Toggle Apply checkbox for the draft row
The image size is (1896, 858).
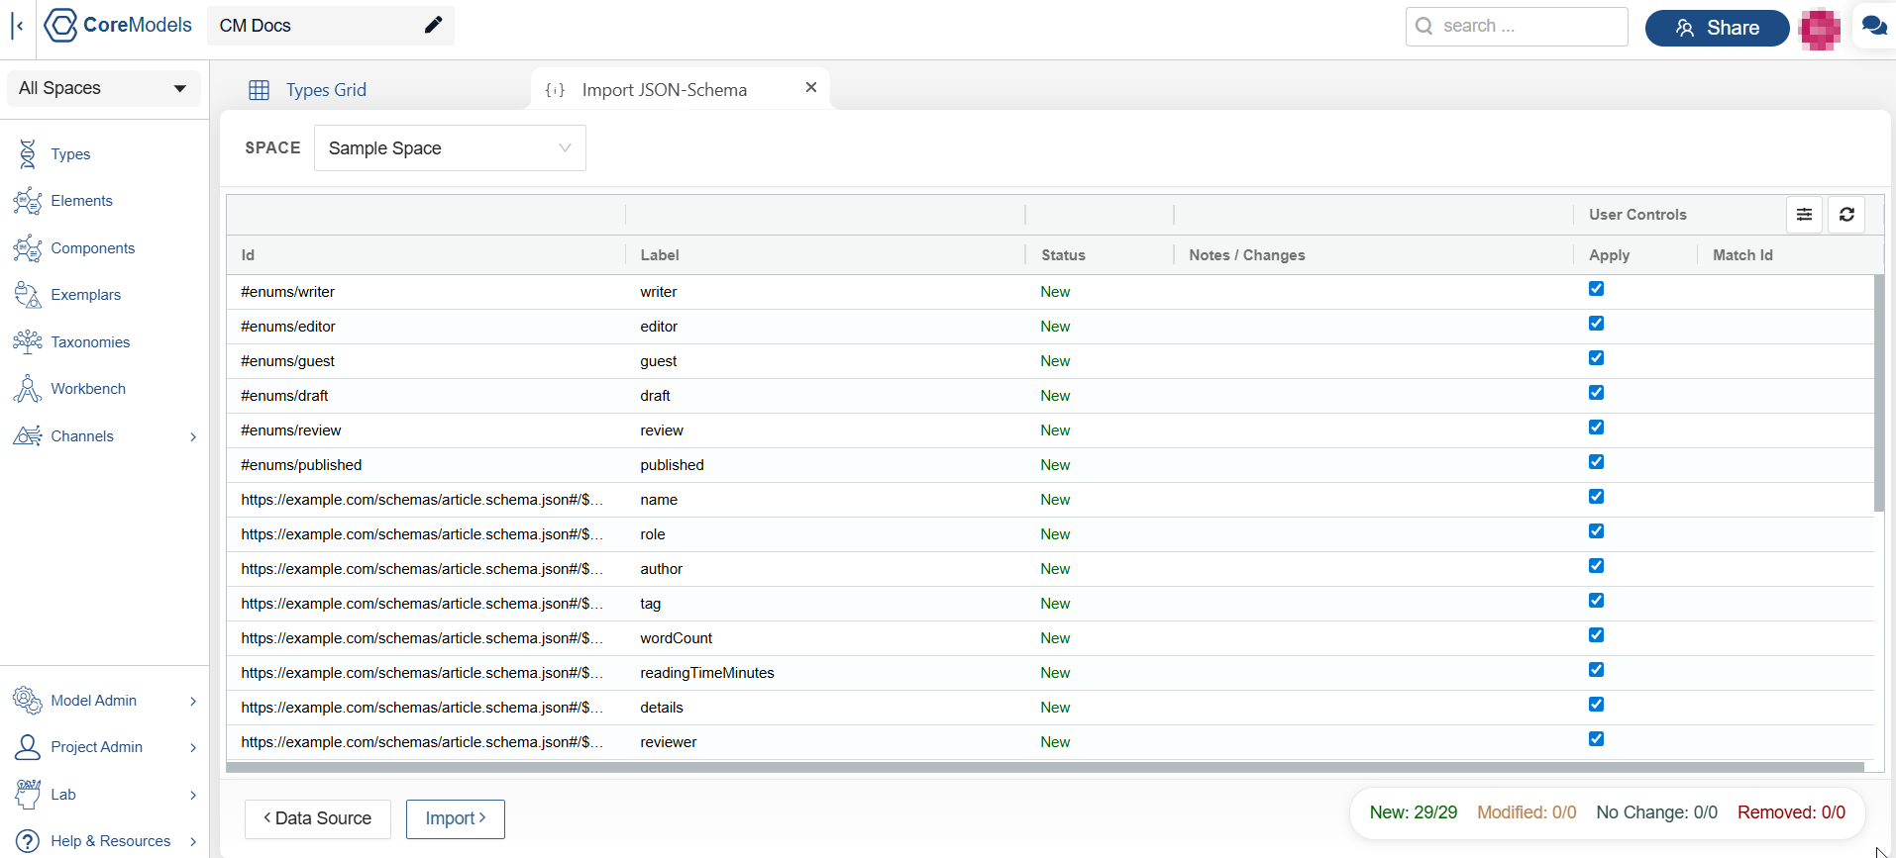(1596, 393)
